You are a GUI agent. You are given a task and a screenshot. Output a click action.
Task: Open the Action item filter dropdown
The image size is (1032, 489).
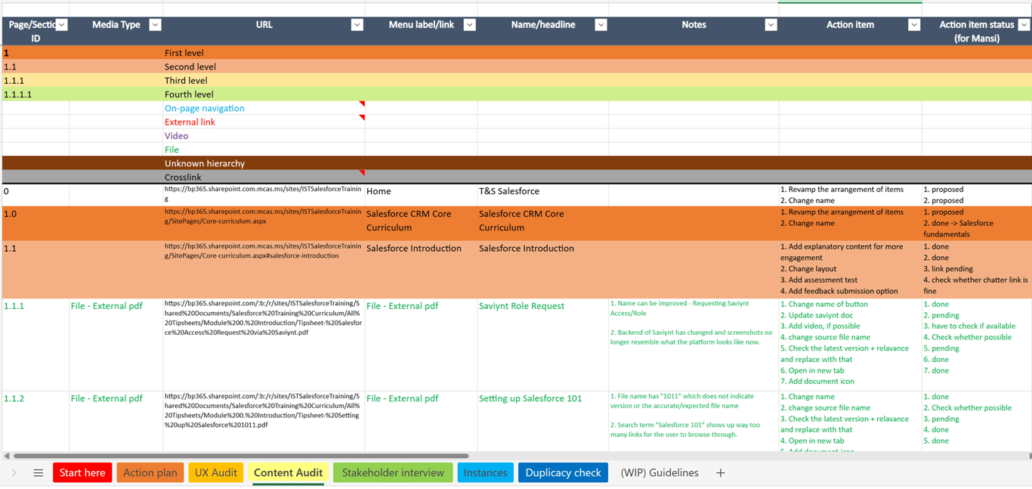click(913, 25)
